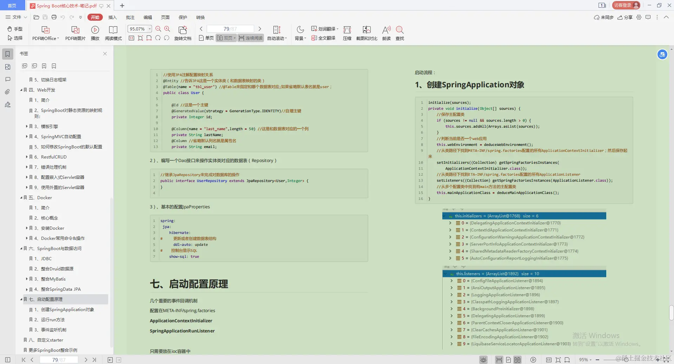Rotate view clockwise icon
Image resolution: width=674 pixels, height=364 pixels.
158,38
